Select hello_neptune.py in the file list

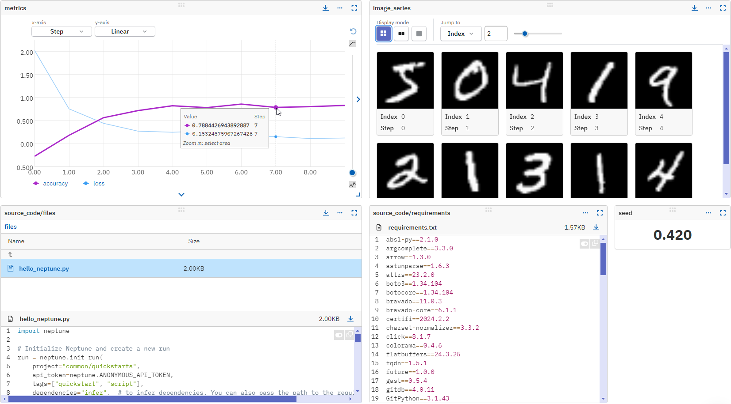[x=44, y=268]
